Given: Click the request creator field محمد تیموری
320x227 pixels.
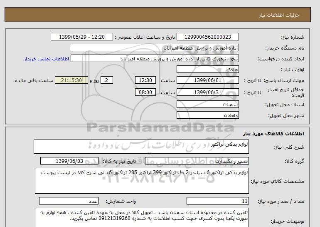Looking at the screenshot, I should tap(155, 58).
